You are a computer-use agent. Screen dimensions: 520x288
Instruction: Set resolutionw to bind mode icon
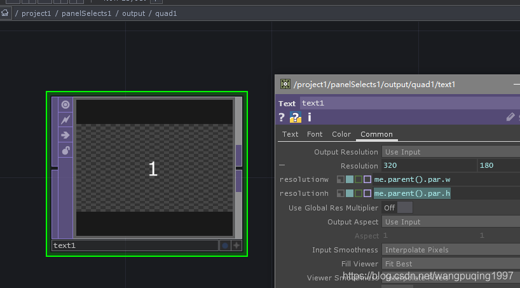point(367,179)
